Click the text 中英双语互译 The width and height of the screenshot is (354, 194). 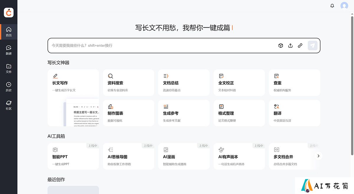[x=282, y=120]
